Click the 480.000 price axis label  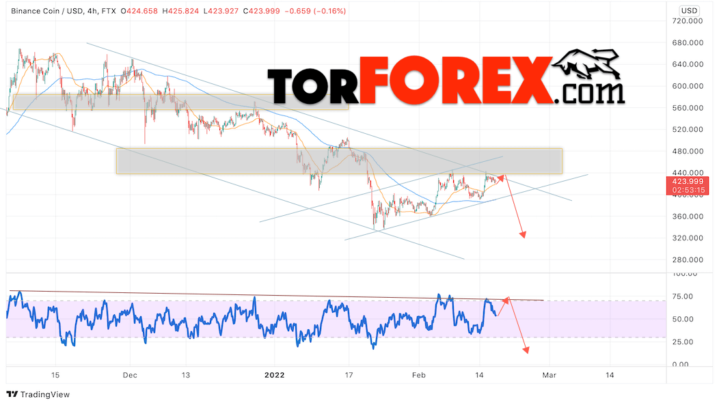click(x=688, y=151)
